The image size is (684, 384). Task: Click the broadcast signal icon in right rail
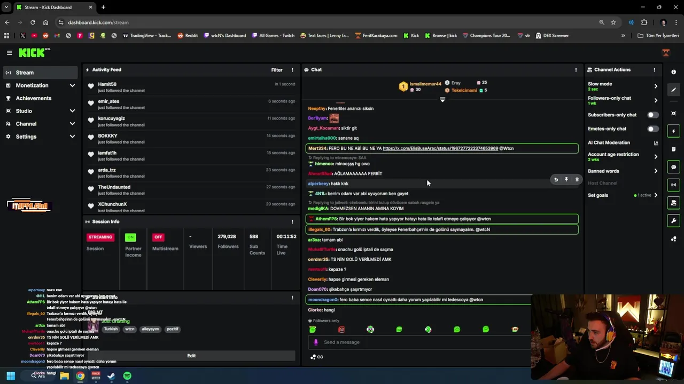[x=673, y=185]
